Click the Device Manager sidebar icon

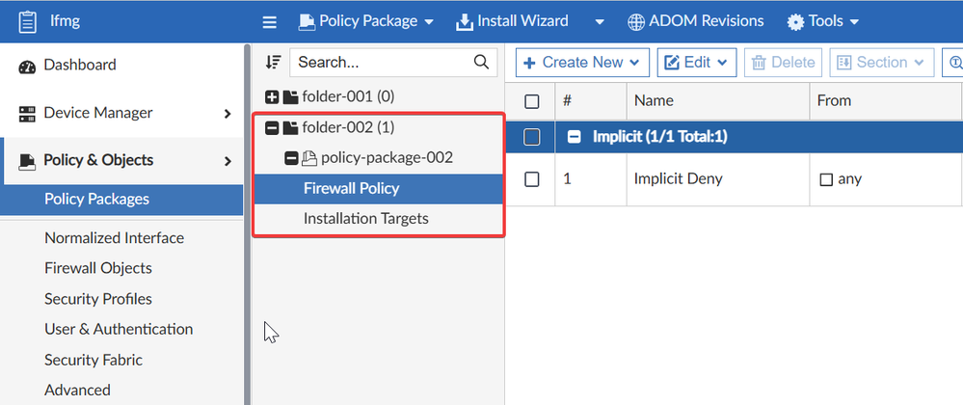tap(26, 113)
